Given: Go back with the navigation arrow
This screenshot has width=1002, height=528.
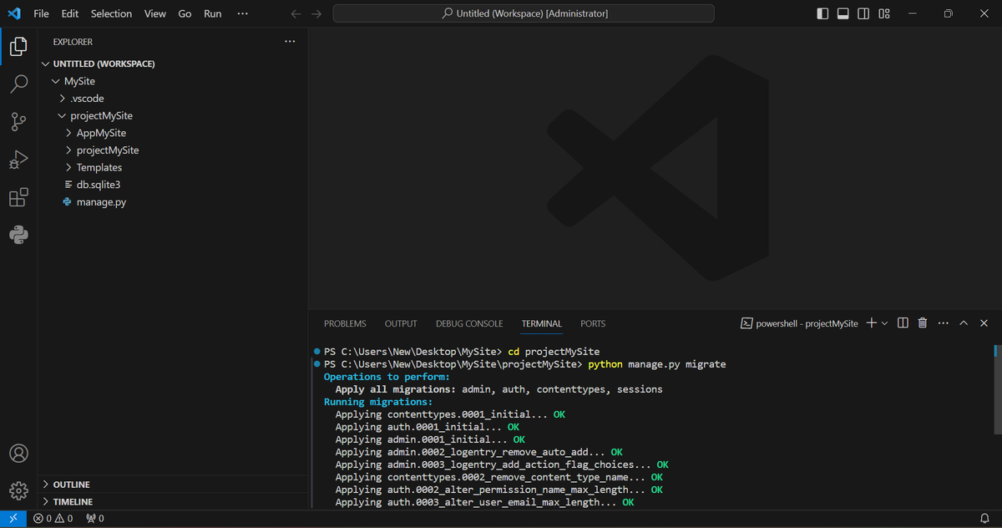Looking at the screenshot, I should [296, 13].
